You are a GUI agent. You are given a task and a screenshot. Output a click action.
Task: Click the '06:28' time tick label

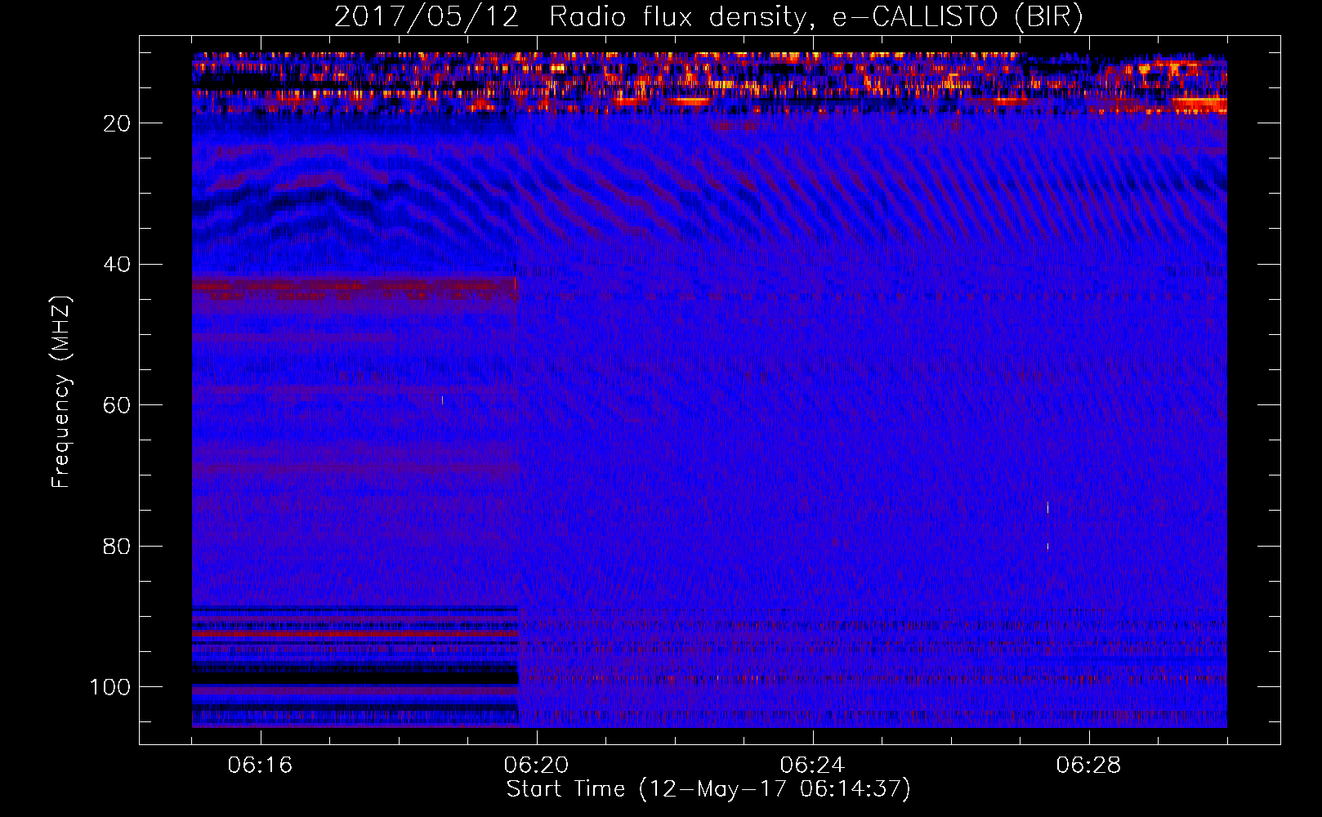[1089, 766]
